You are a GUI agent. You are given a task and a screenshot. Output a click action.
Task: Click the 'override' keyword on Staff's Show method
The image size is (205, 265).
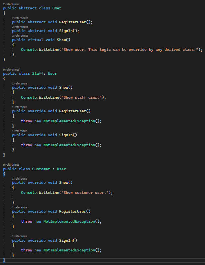[37, 88]
